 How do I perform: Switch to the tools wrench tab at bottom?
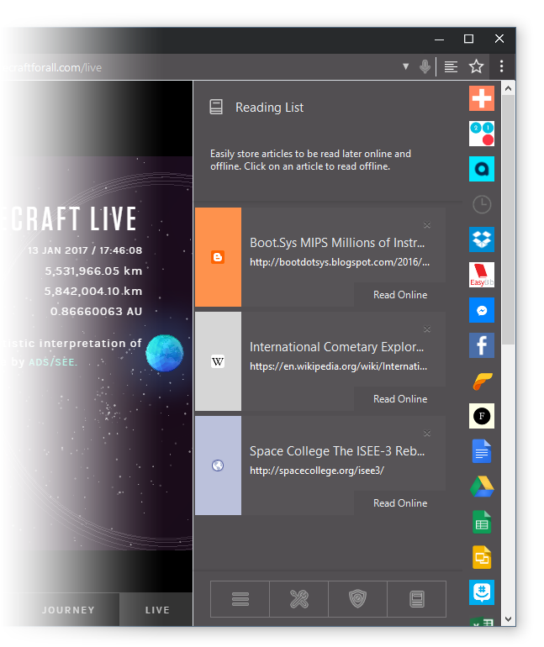tap(298, 599)
